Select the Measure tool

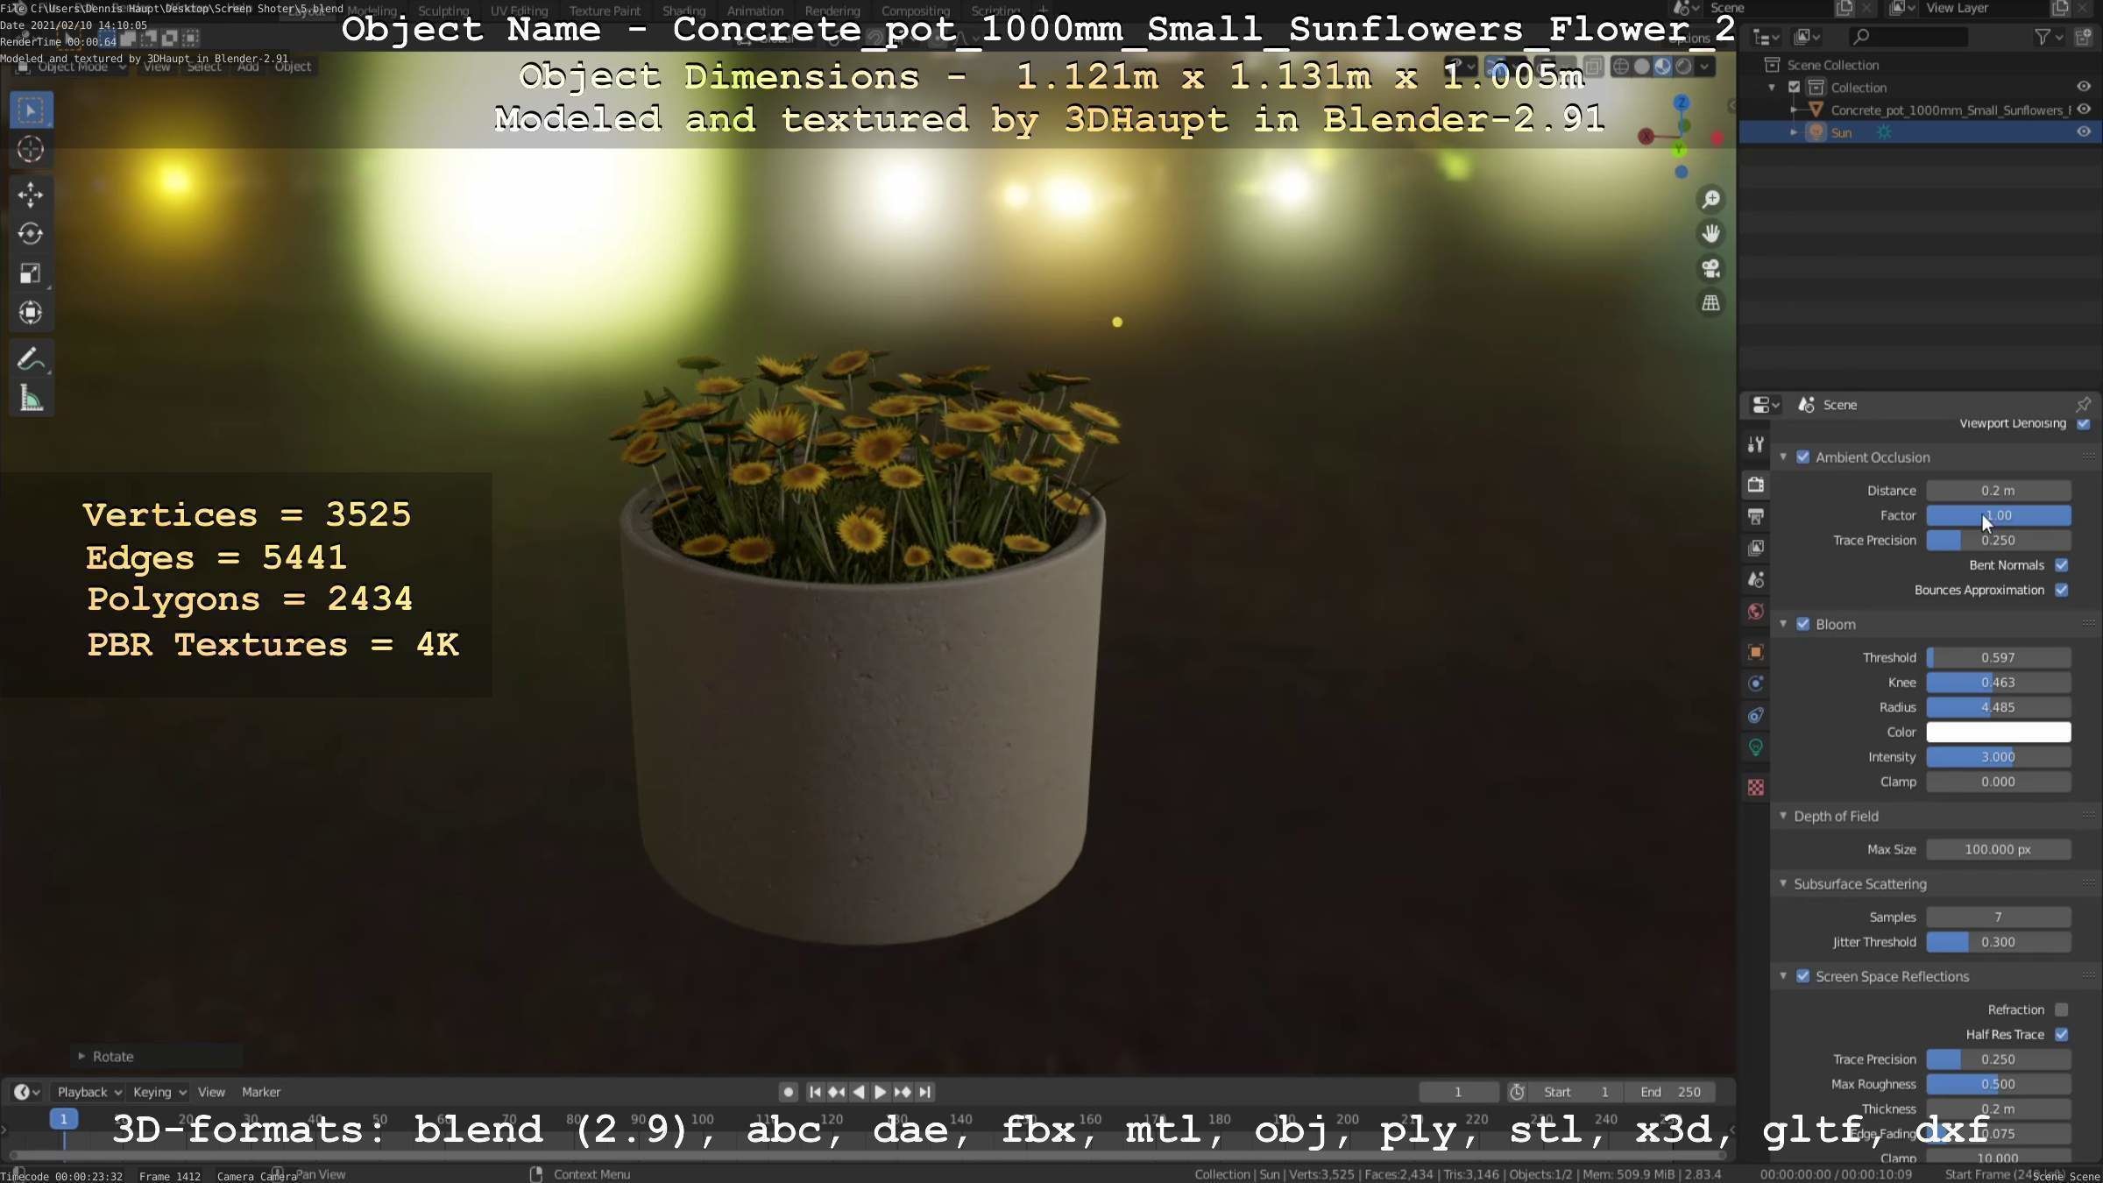pyautogui.click(x=31, y=399)
